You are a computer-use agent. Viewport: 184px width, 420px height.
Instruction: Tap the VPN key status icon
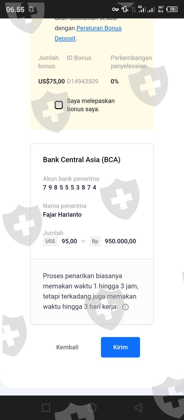click(115, 9)
